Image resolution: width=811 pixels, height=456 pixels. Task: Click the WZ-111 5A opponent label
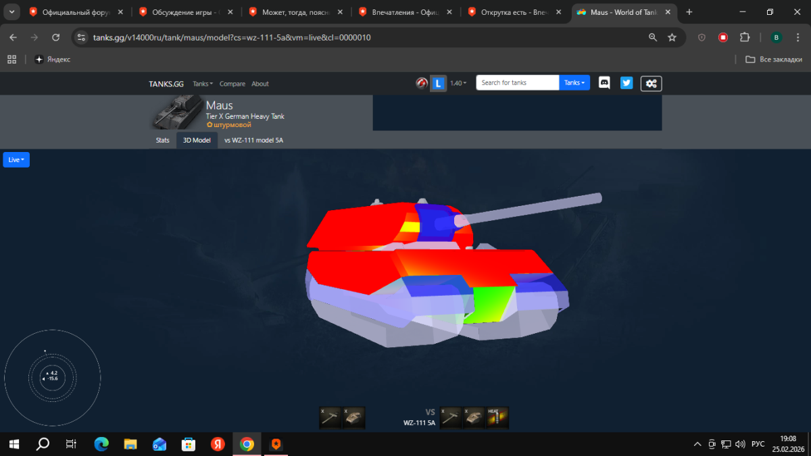(419, 423)
